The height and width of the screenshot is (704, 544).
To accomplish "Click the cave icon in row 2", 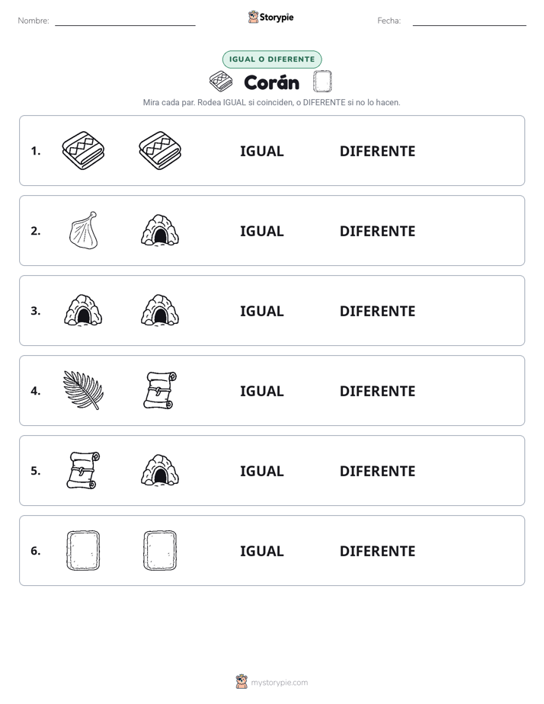I will pyautogui.click(x=160, y=230).
